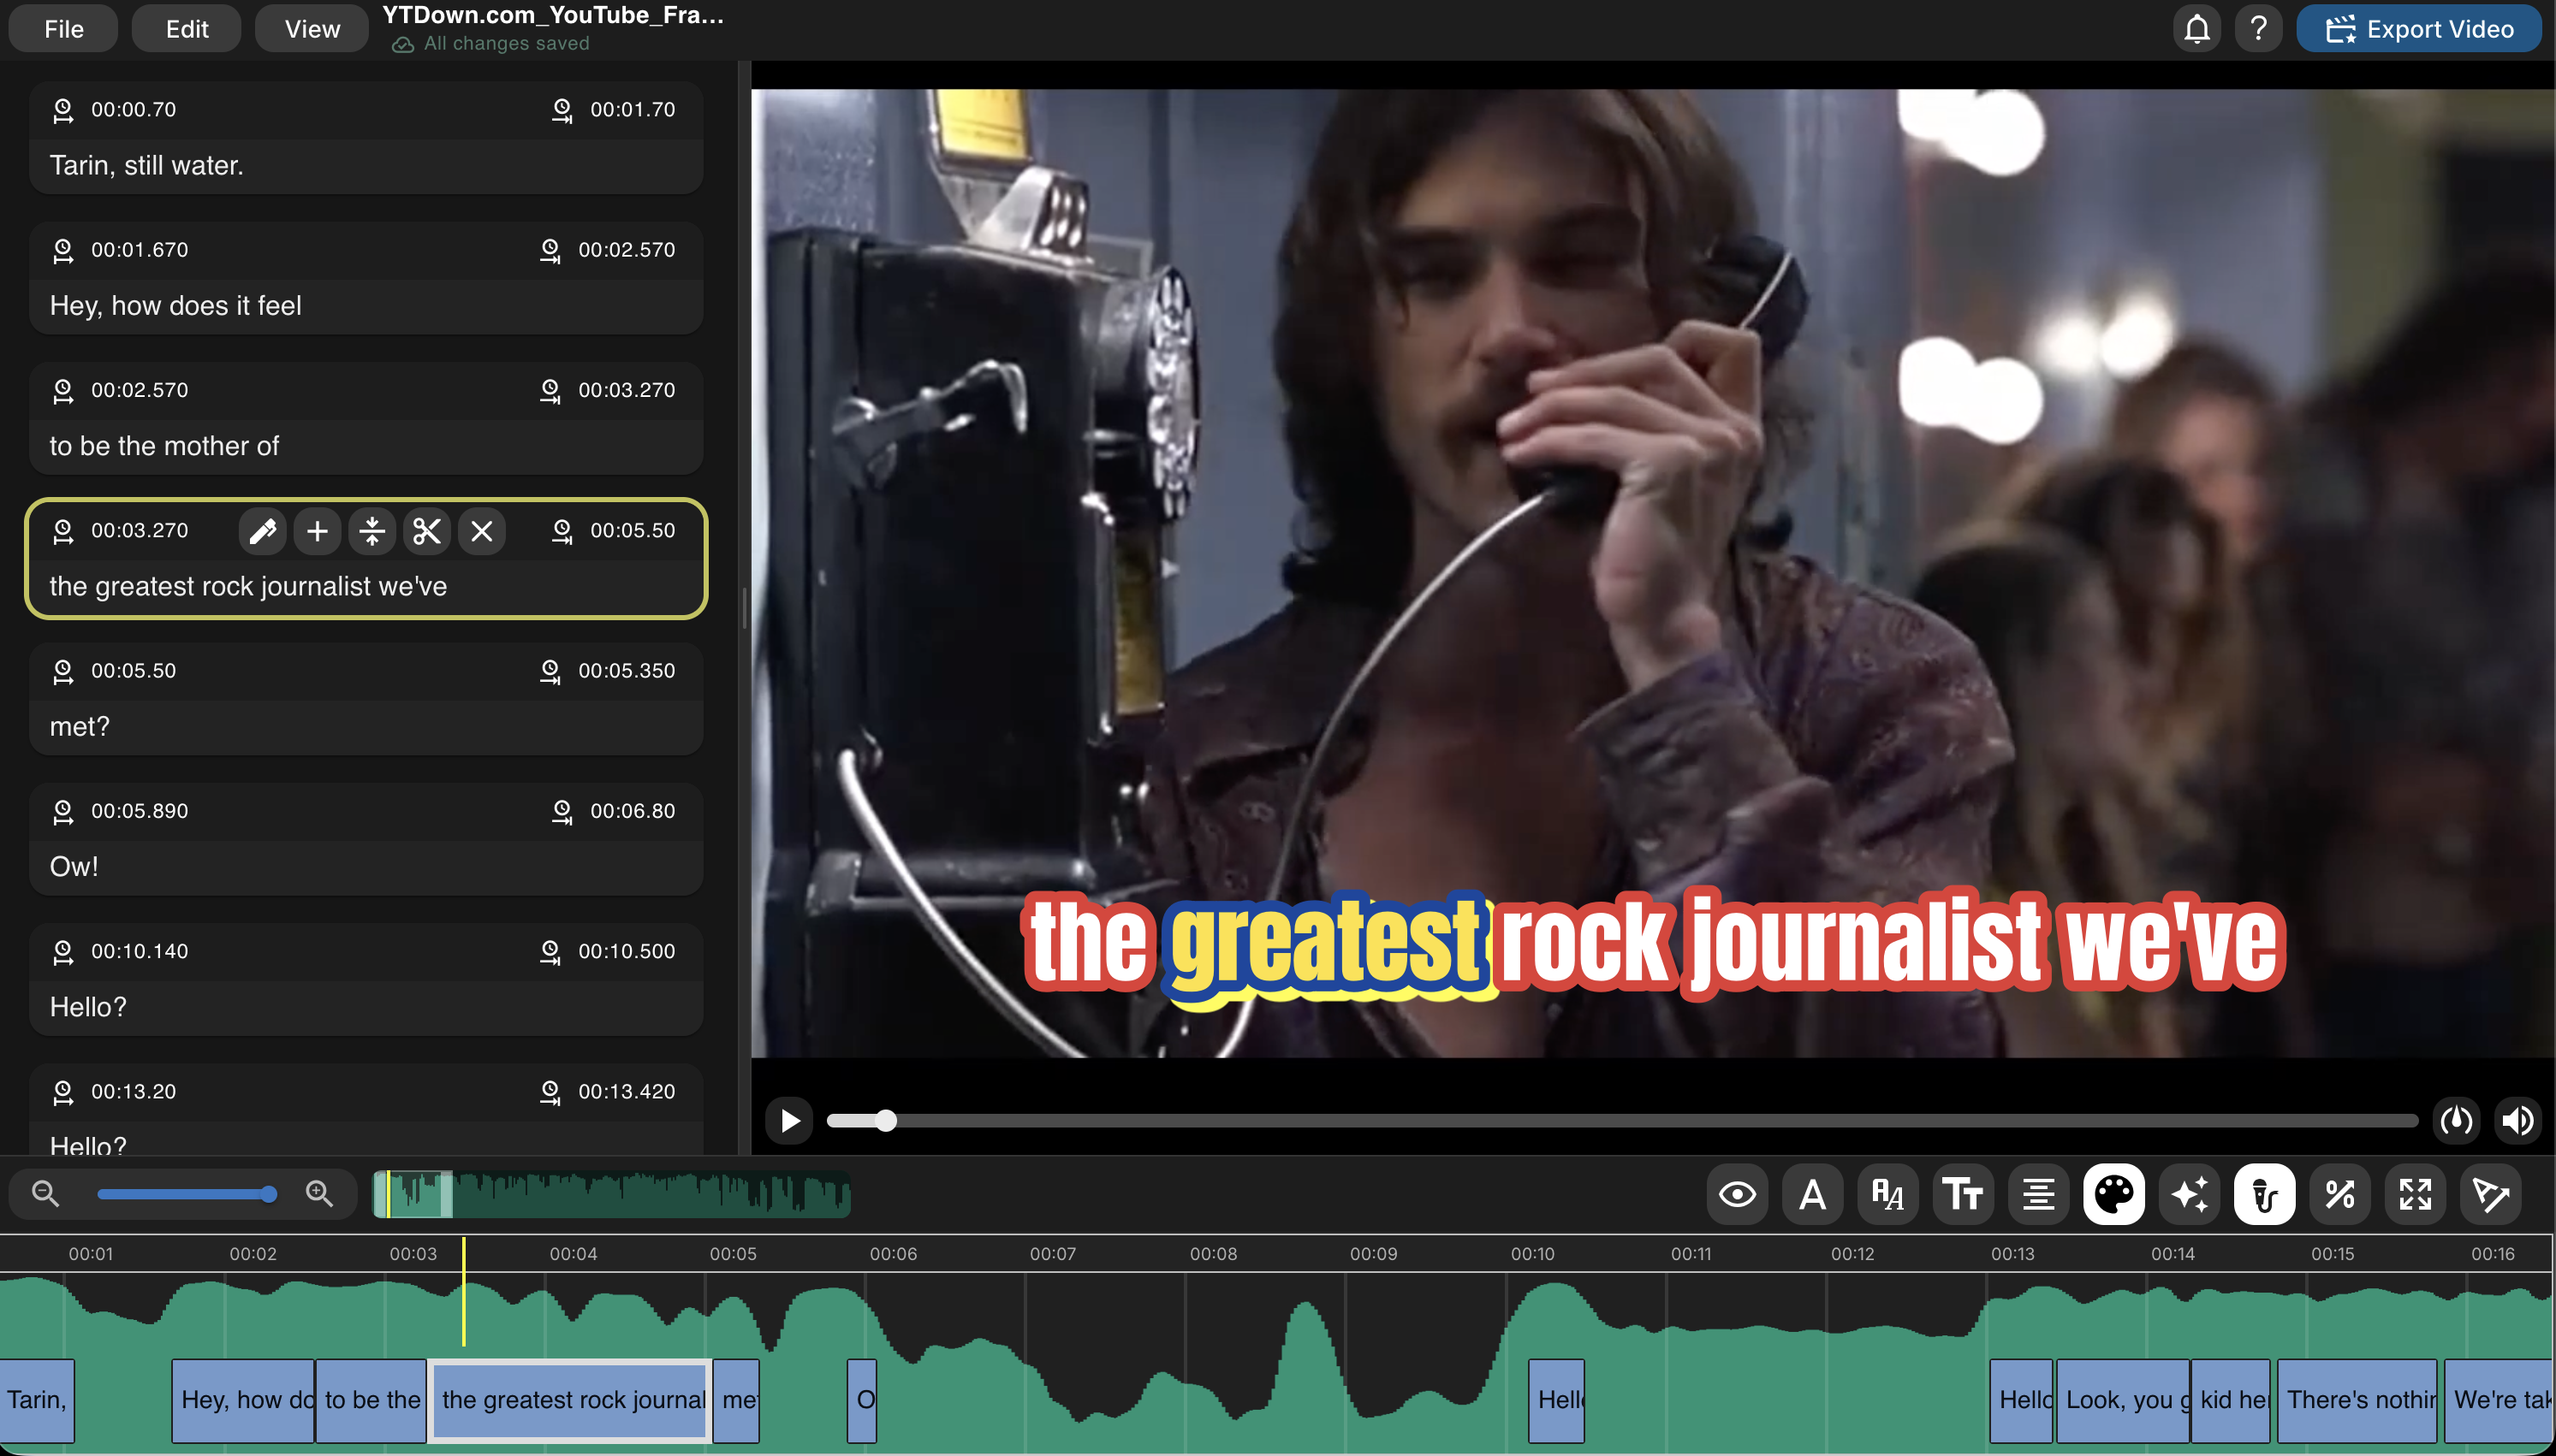Viewport: 2556px width, 1456px height.
Task: Click the 'Tarin,' timeline clip
Action: pos(37,1400)
